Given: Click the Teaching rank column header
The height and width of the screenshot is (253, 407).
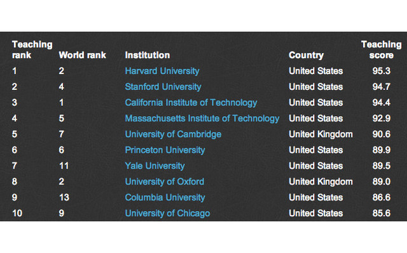Looking at the screenshot, I should [x=32, y=49].
